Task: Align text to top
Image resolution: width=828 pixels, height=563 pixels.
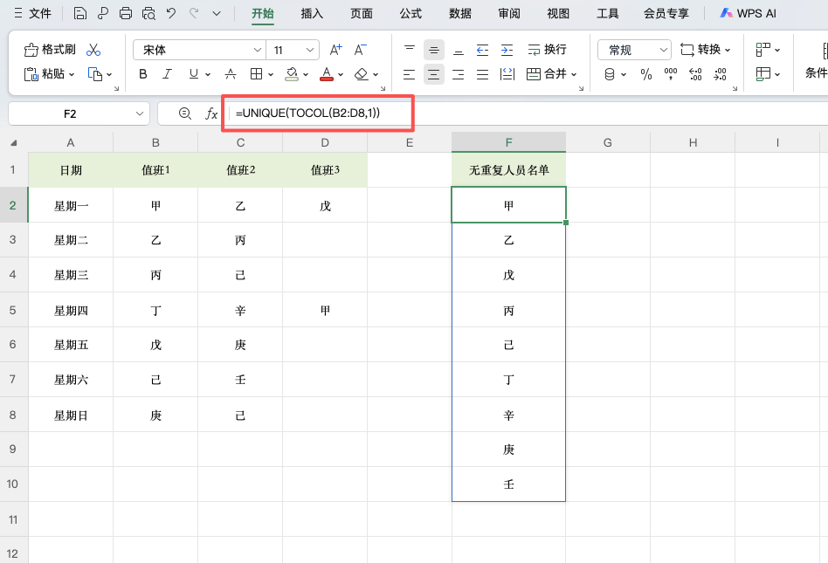Action: pos(410,50)
